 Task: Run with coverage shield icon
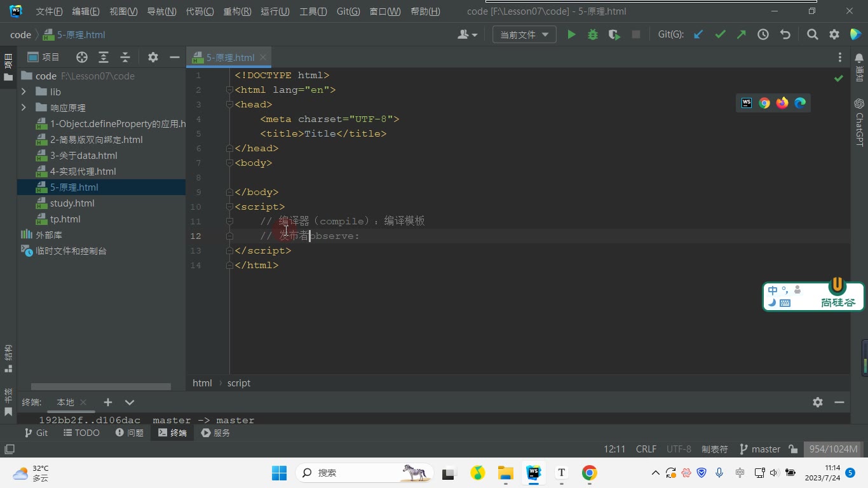(614, 35)
